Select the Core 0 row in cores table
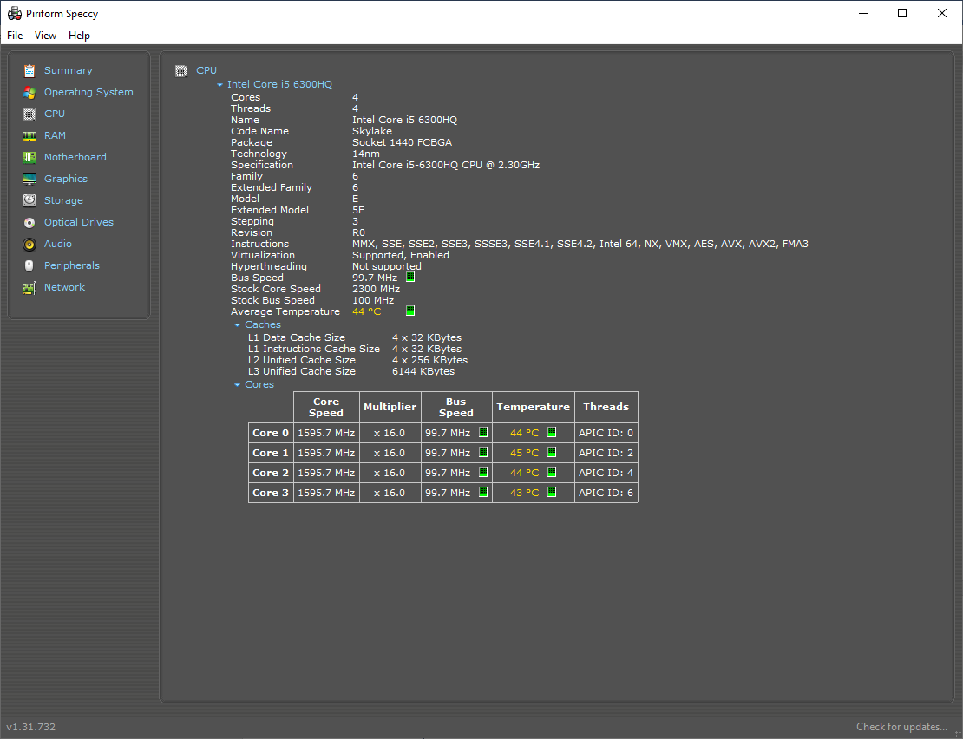Viewport: 963px width, 739px height. (x=270, y=432)
